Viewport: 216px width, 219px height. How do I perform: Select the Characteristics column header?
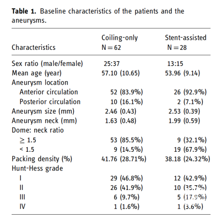tap(34, 47)
